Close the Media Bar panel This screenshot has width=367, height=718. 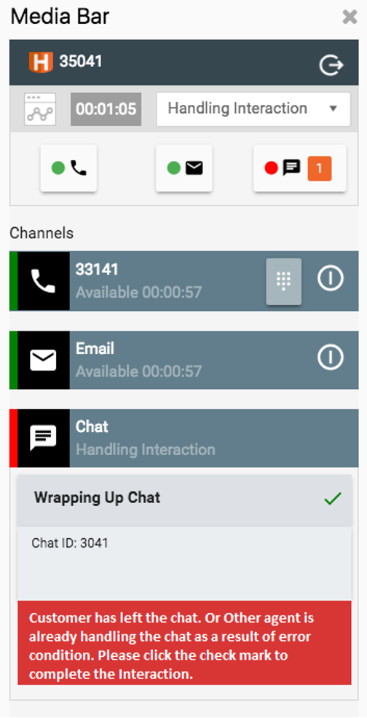350,17
